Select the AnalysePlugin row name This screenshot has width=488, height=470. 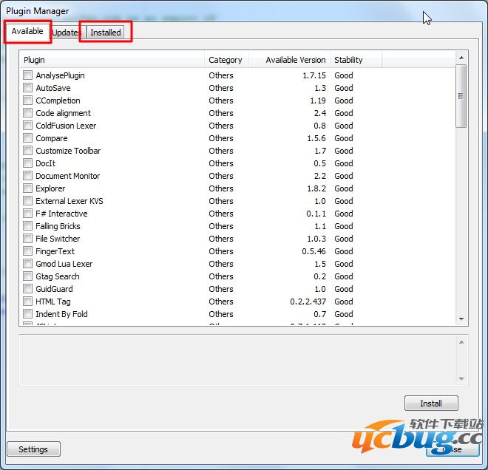[x=60, y=75]
